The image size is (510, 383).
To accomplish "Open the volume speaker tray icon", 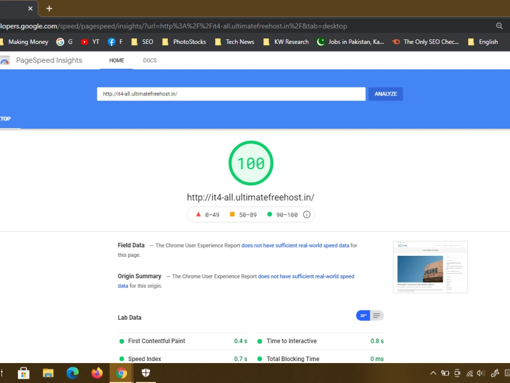I will tap(481, 373).
